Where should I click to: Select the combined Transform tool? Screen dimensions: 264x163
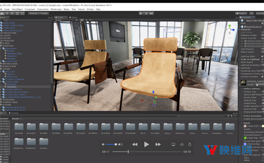point(22,13)
